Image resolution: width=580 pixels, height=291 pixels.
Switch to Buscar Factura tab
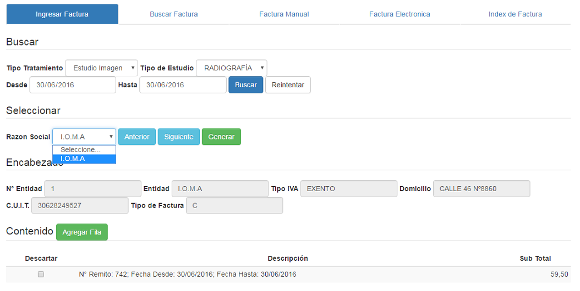click(173, 14)
